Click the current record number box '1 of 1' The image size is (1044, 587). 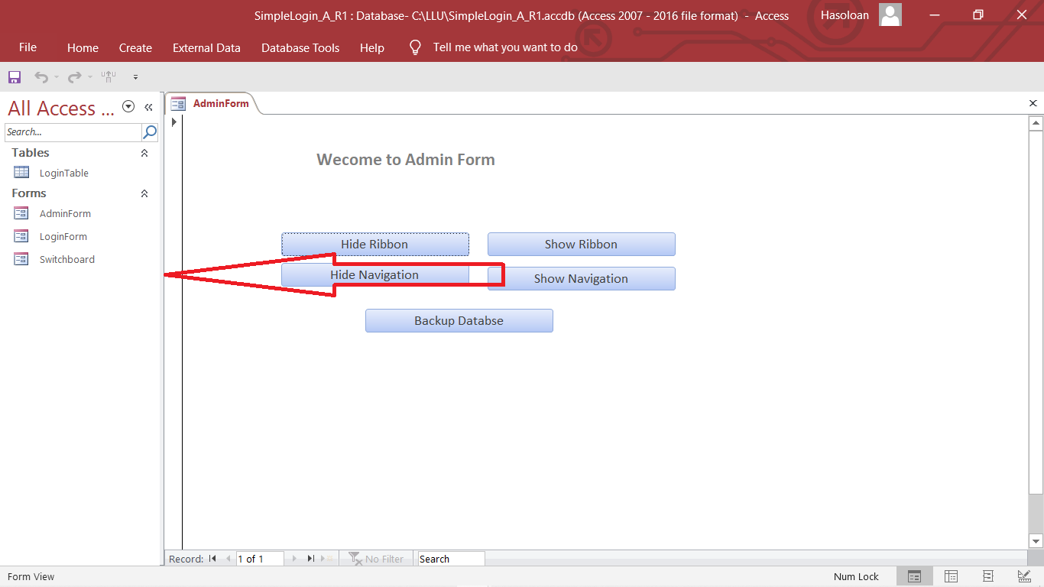click(260, 559)
